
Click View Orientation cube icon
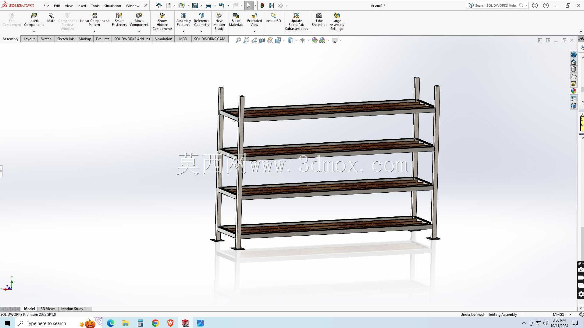coord(278,40)
